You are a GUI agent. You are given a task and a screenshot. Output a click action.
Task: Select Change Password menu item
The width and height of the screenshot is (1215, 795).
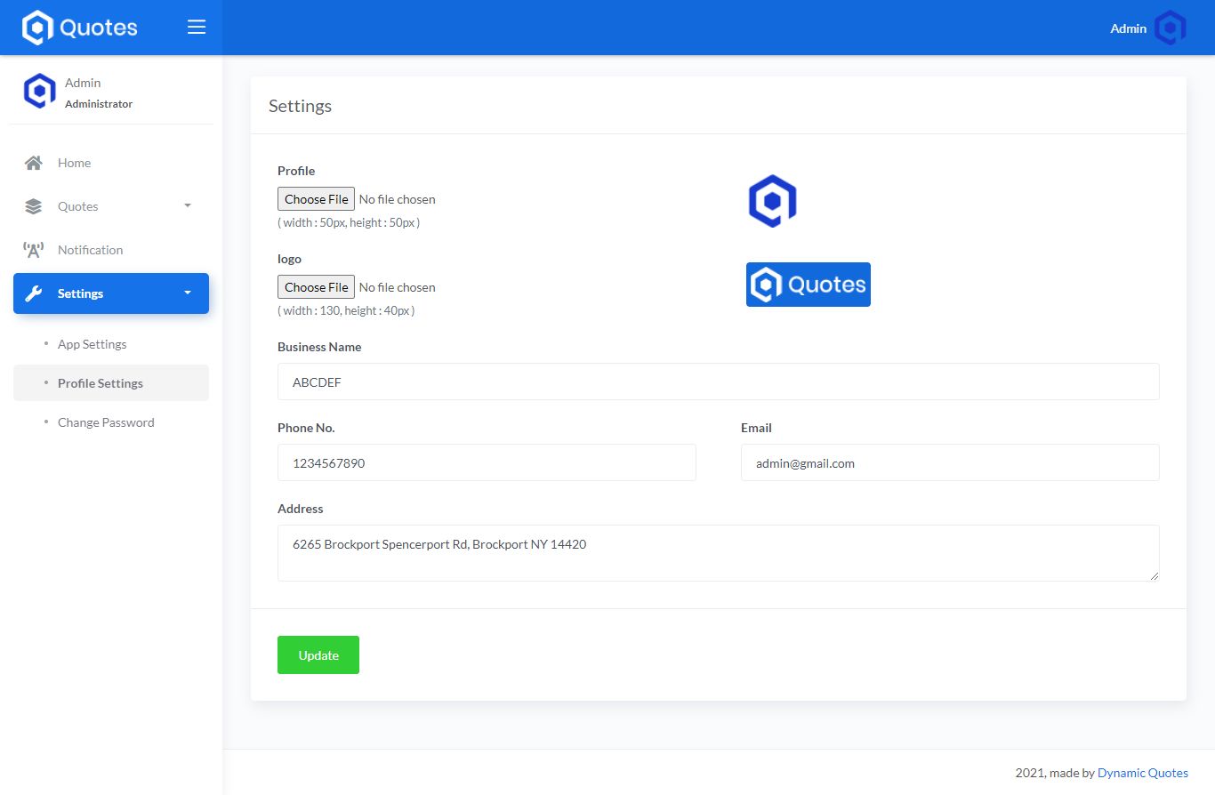click(106, 422)
